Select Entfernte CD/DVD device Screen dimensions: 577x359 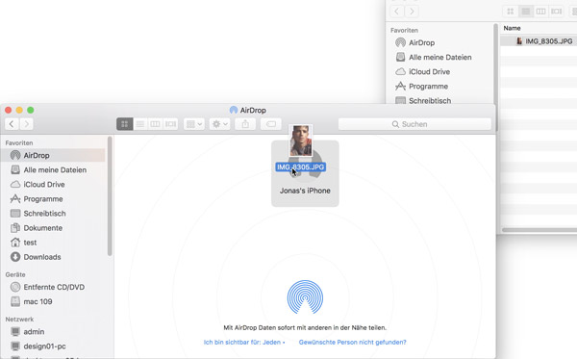[53, 287]
